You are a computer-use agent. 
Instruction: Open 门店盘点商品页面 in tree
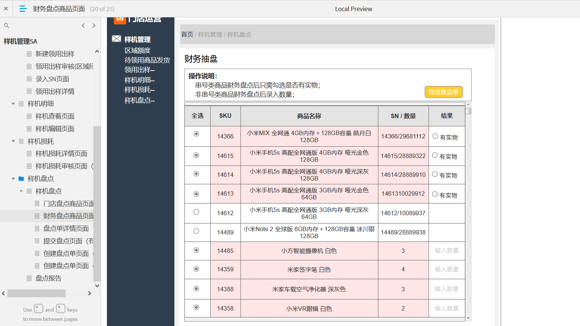coord(69,204)
